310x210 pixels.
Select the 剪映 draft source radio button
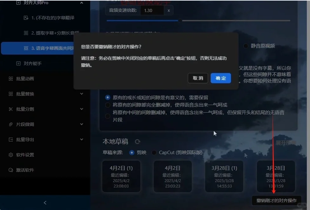point(131,152)
